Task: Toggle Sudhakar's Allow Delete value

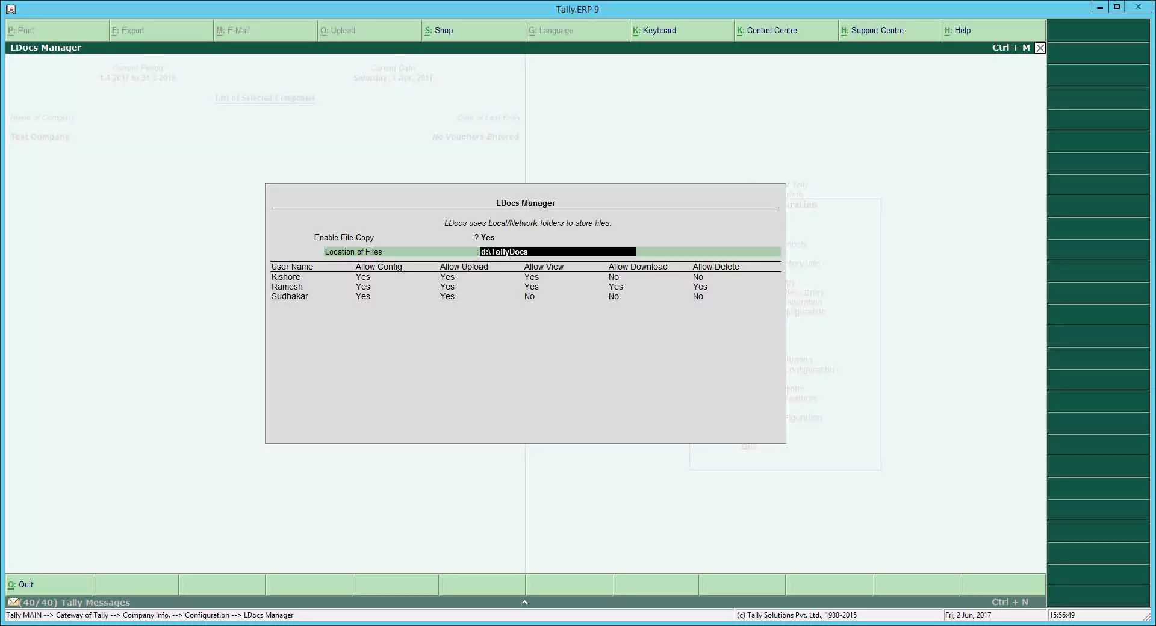Action: pyautogui.click(x=698, y=297)
